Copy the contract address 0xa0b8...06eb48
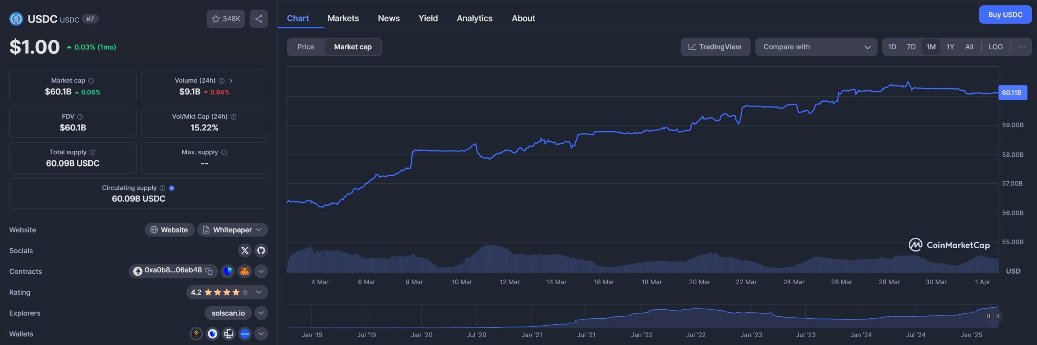This screenshot has width=1037, height=345. [x=209, y=271]
